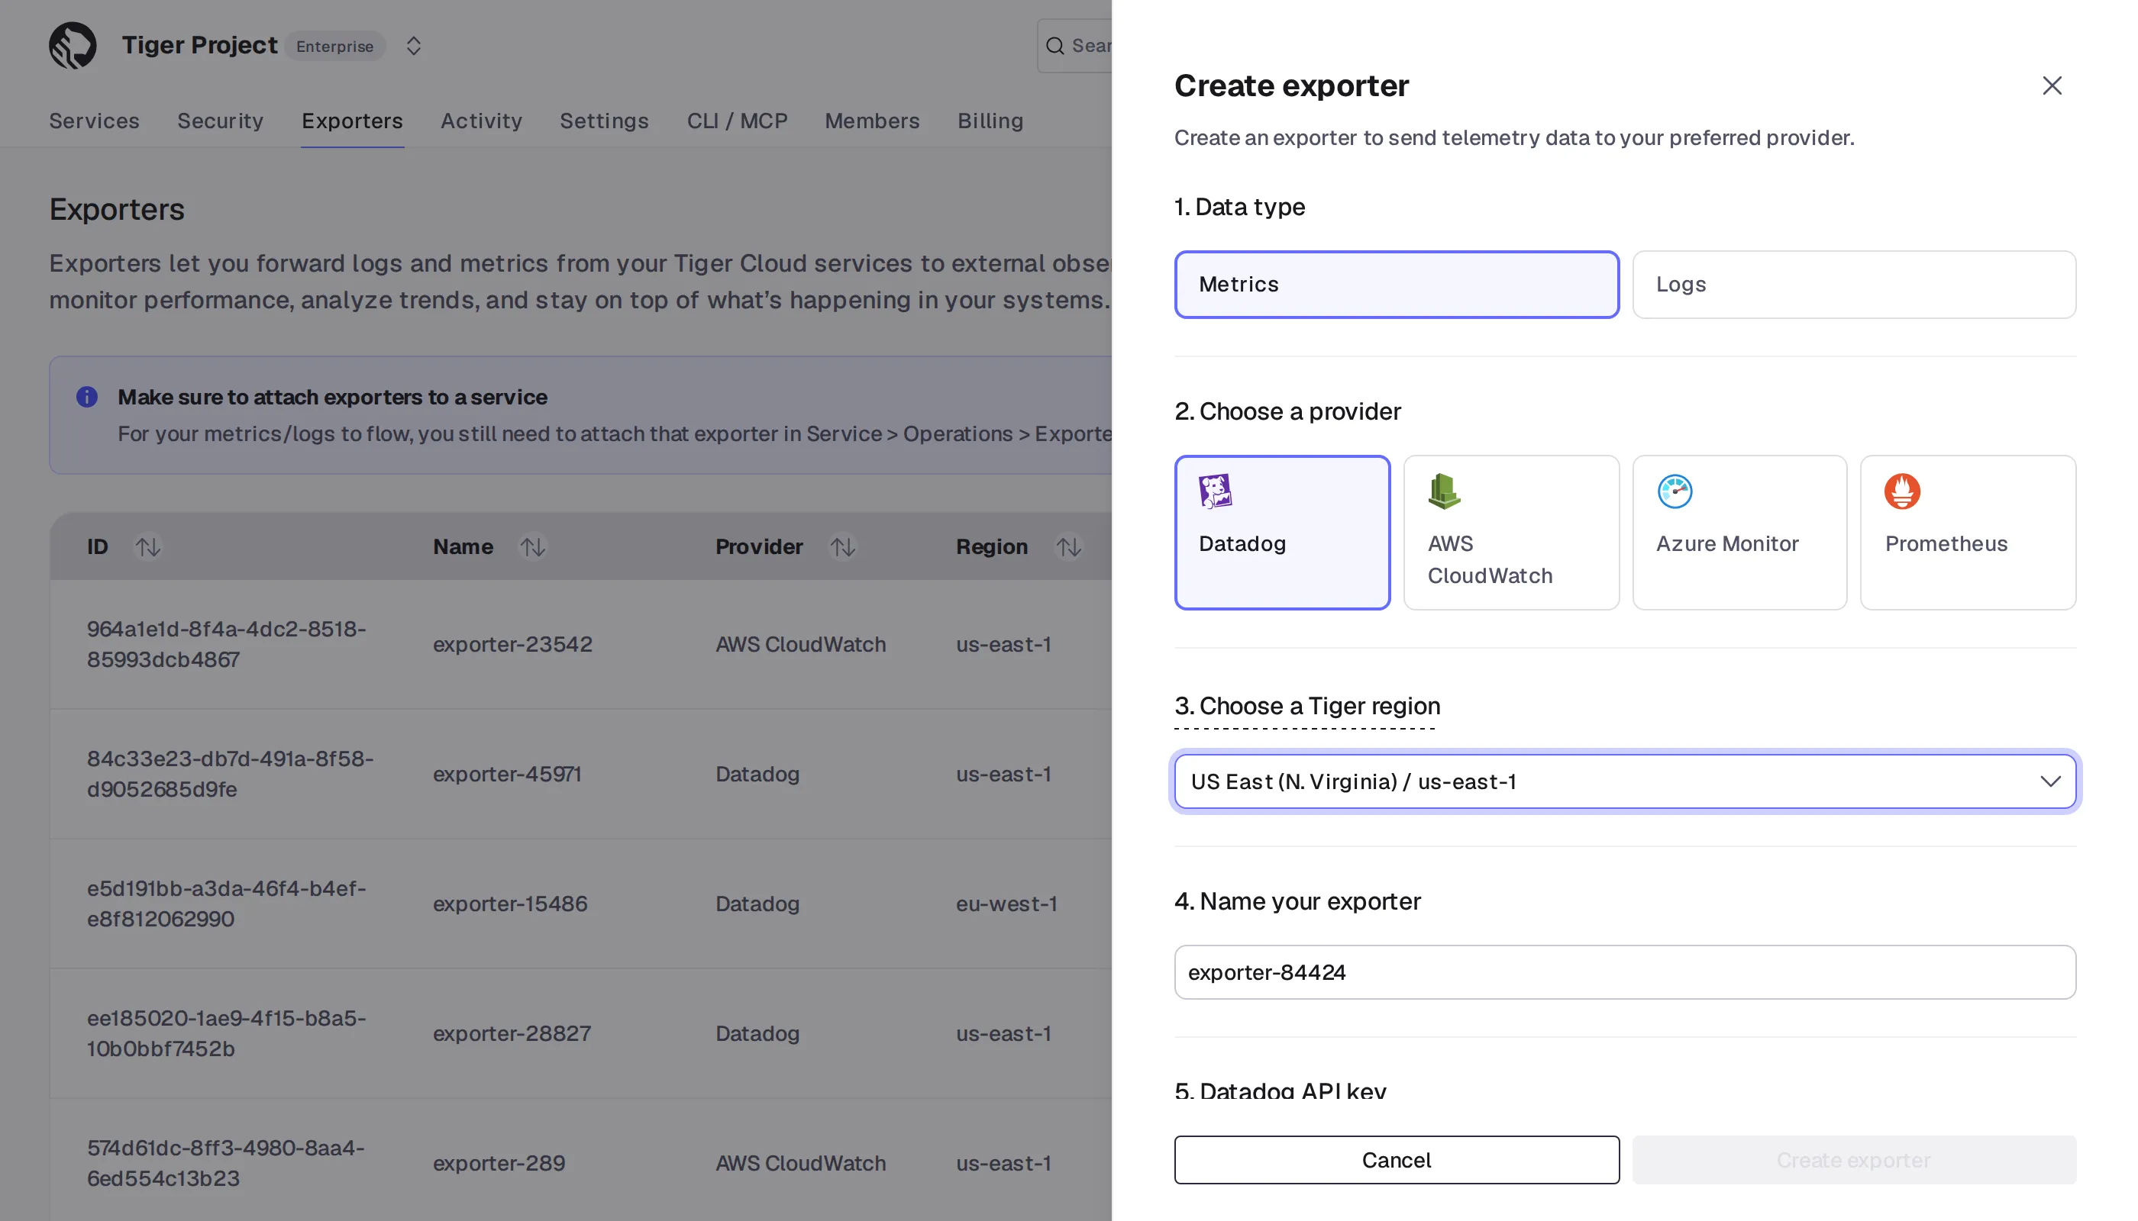Choose the Prometheus provider card
Screen dimensions: 2138x1221
tap(1968, 532)
